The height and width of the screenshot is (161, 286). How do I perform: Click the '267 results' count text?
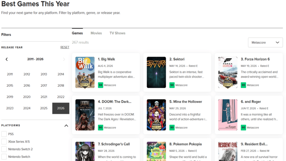point(80,42)
